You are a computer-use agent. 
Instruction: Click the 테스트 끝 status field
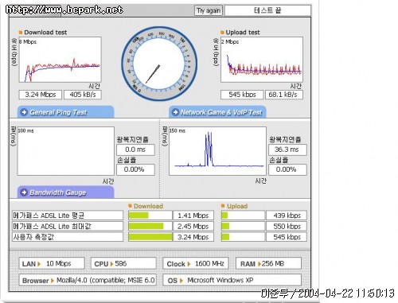pos(267,10)
